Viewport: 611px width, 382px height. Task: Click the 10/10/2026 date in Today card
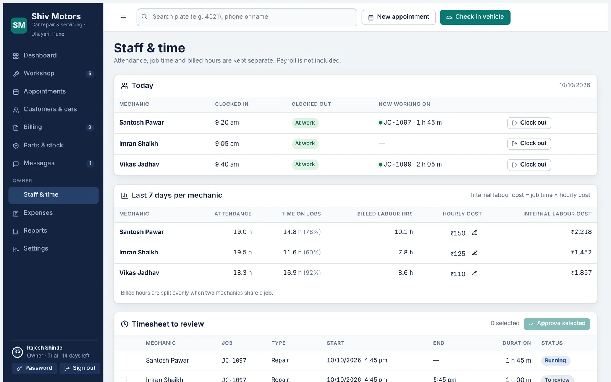[x=575, y=85]
